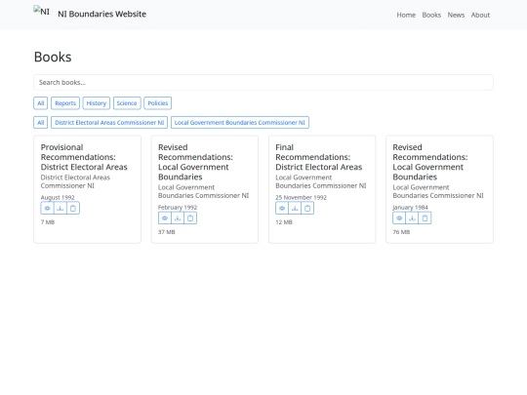Viewport: 527px width, 395px height.
Task: Click the author text on the Final Recommendations card
Action: (321, 181)
